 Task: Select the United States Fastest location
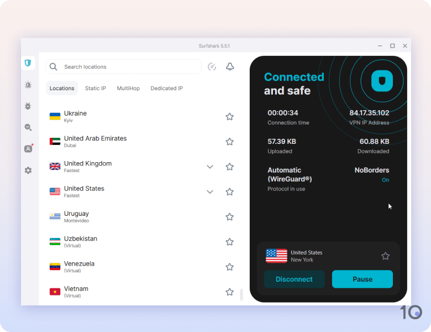click(141, 191)
